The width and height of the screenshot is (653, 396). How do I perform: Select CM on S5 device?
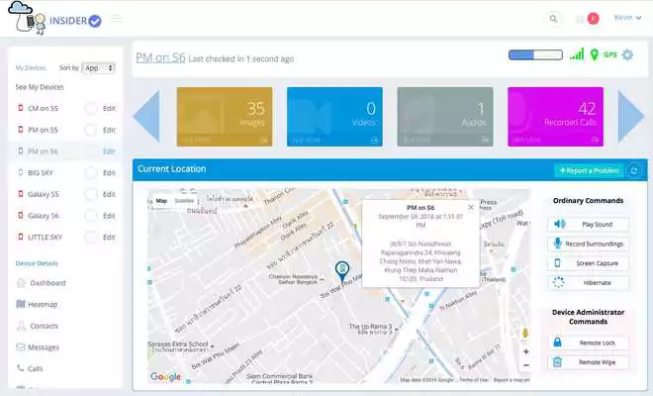[43, 108]
